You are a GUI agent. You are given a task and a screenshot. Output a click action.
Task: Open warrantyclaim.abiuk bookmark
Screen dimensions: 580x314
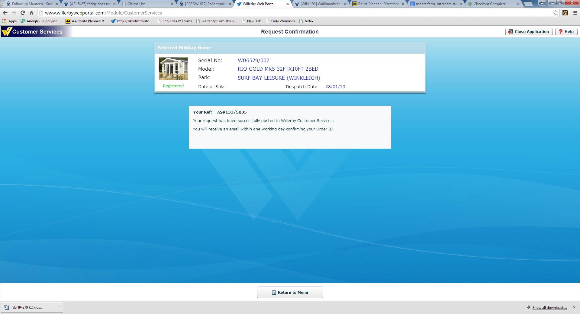coord(216,21)
